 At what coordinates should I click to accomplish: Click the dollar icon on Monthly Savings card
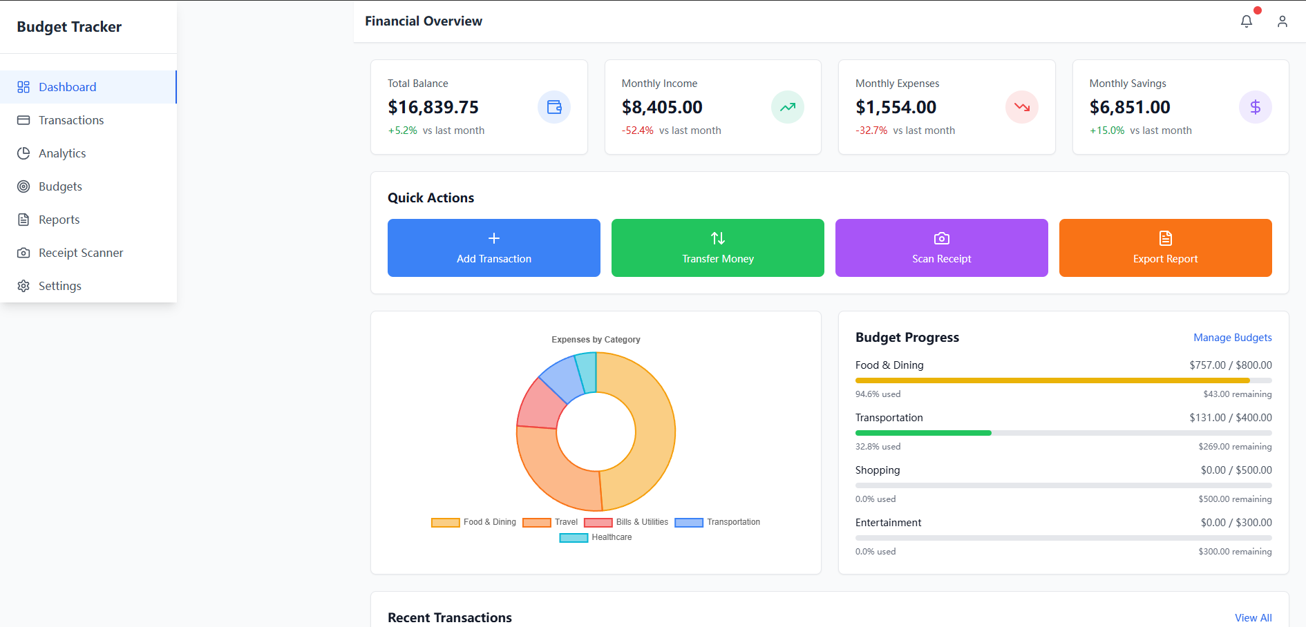coord(1256,107)
